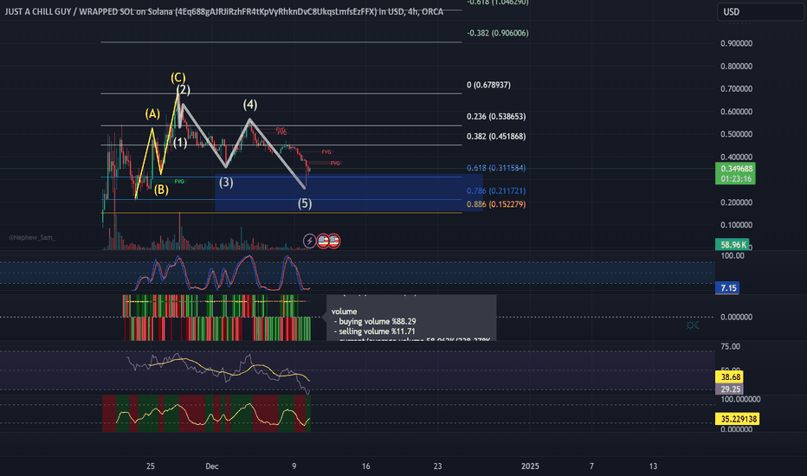Image resolution: width=807 pixels, height=476 pixels.
Task: Click the yellow (C) wave label
Action: pos(178,78)
